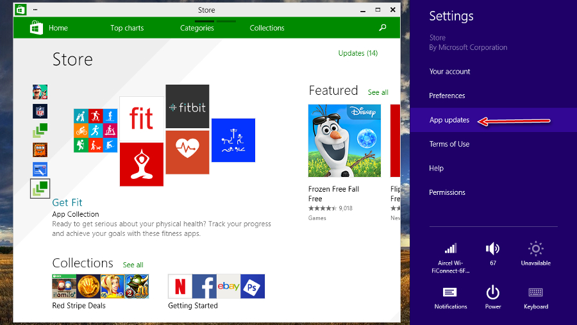Screen dimensions: 577x325
Task: Click the ilomilo game icon
Action: [64, 286]
